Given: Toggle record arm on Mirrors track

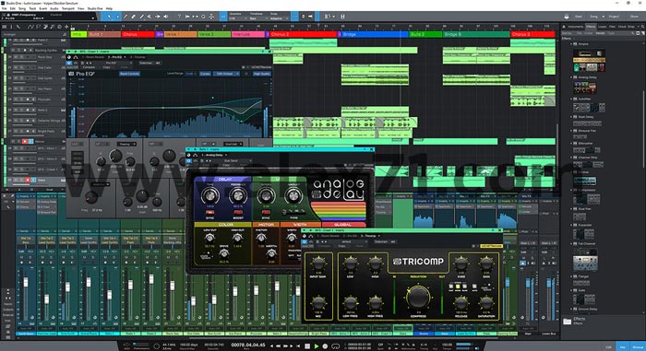Looking at the screenshot, I should 25,141.
